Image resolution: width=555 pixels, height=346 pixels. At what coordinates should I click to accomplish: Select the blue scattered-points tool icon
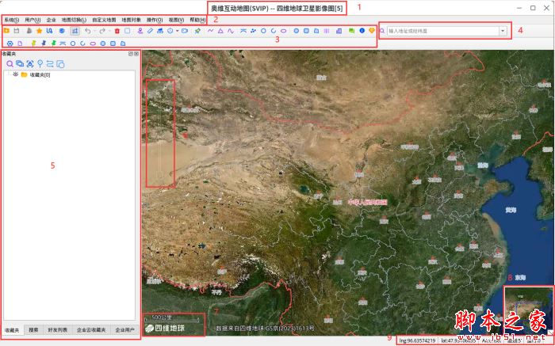(x=253, y=31)
